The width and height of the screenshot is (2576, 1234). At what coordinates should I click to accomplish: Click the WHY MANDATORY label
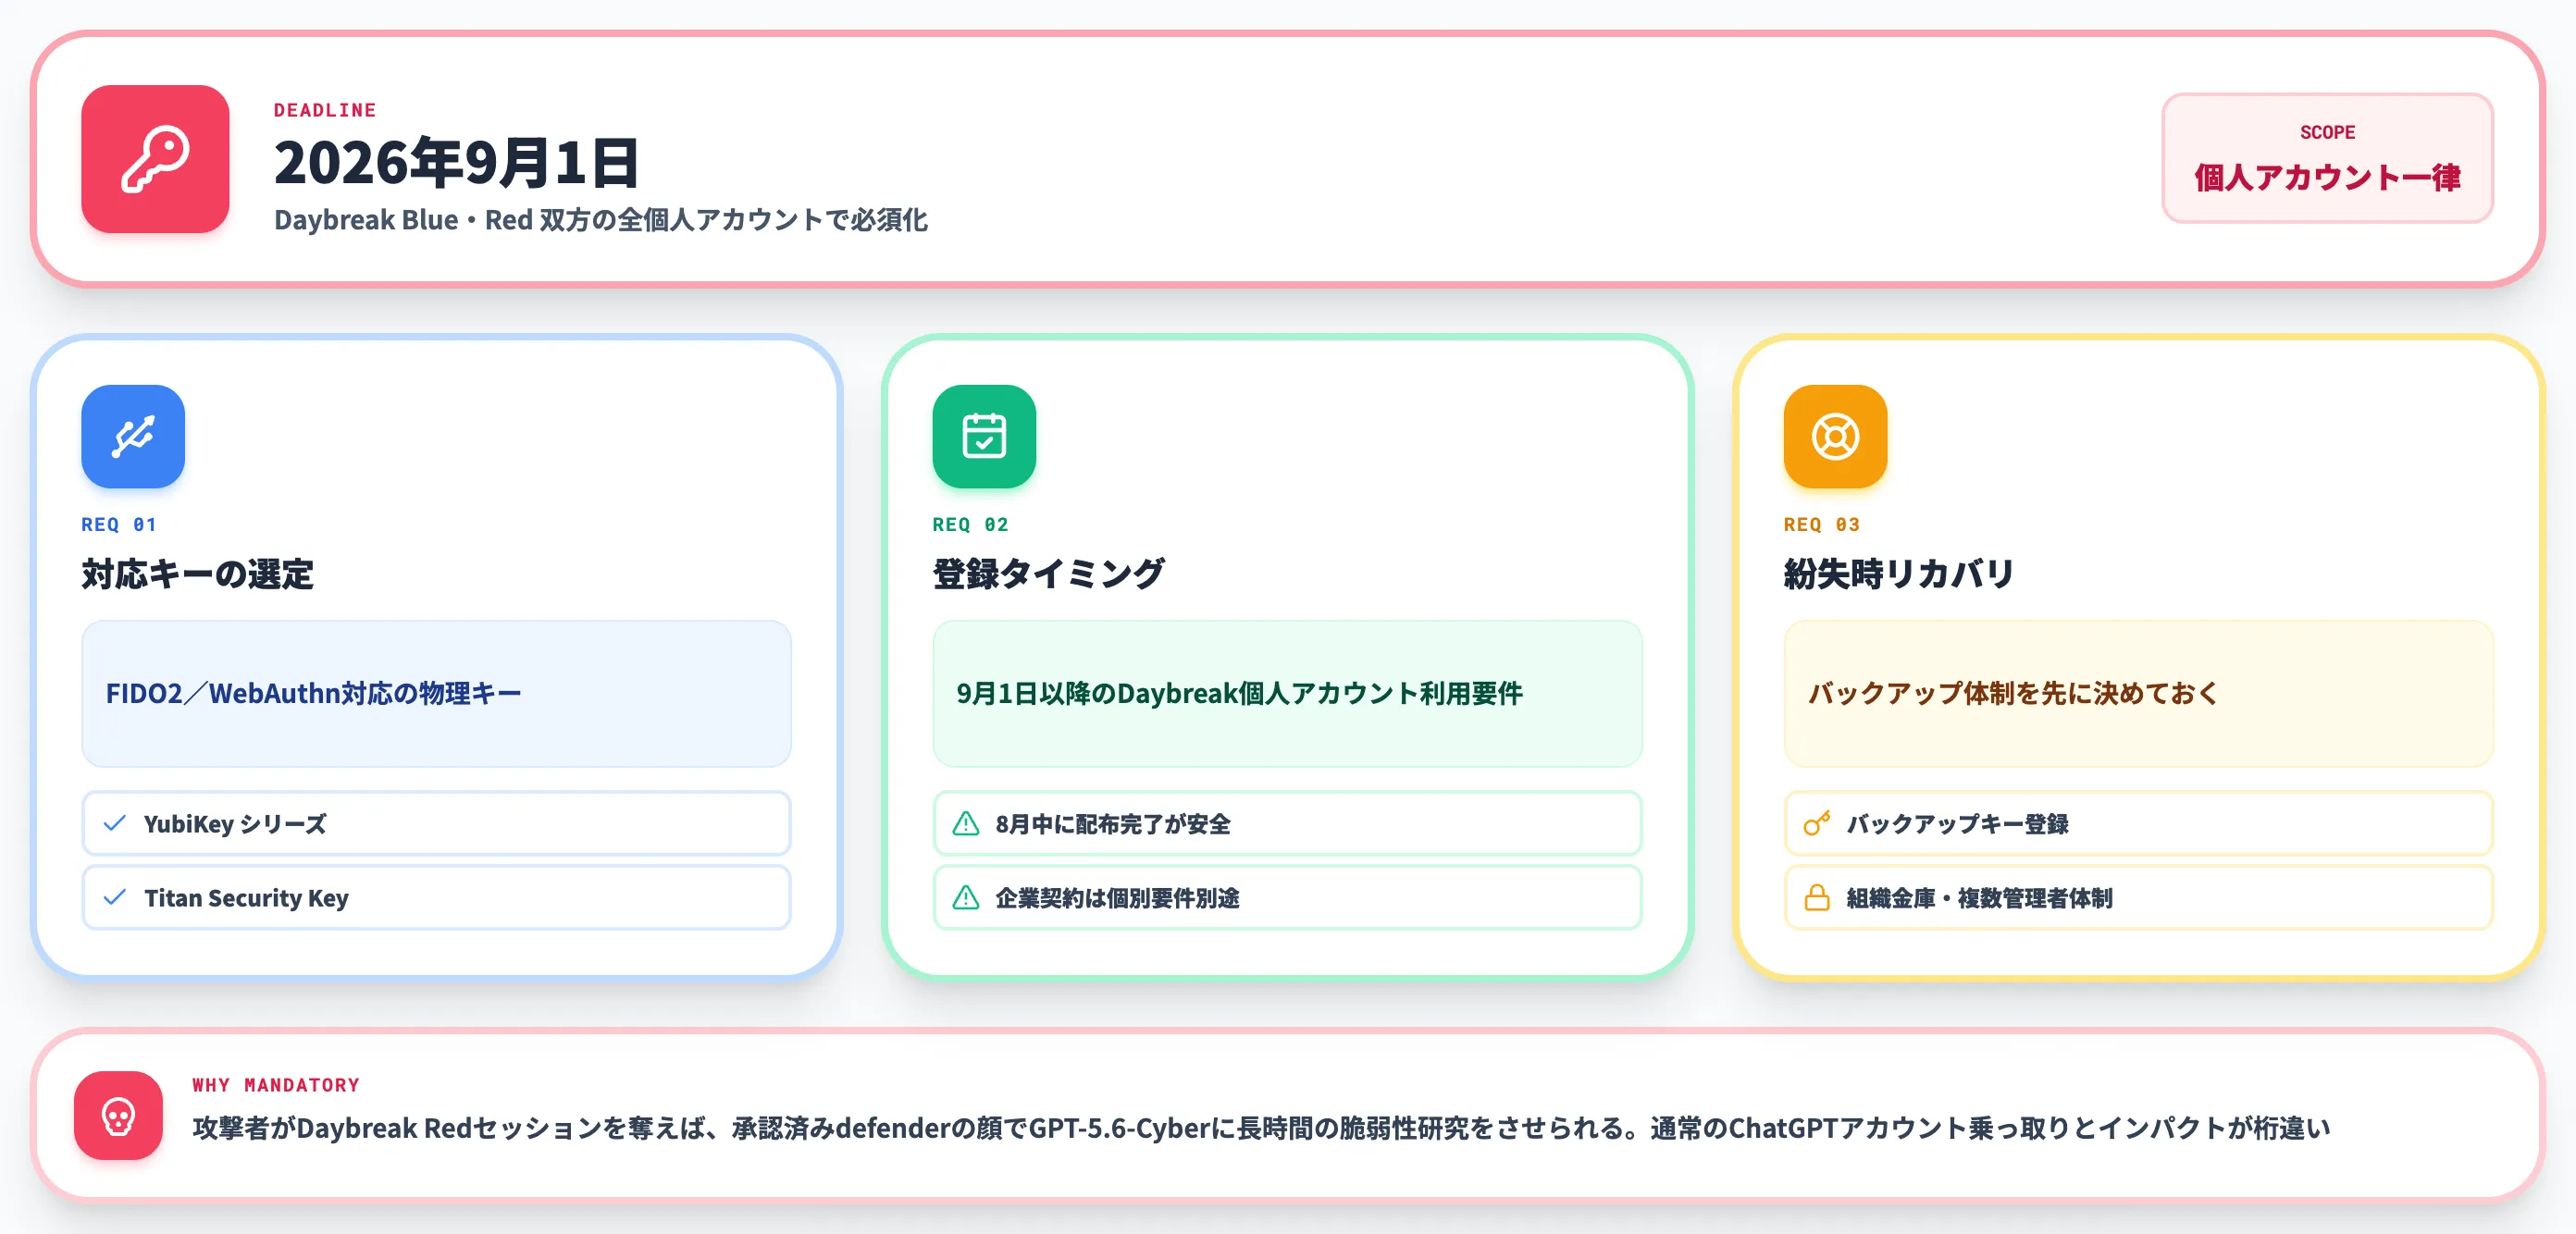point(276,1085)
